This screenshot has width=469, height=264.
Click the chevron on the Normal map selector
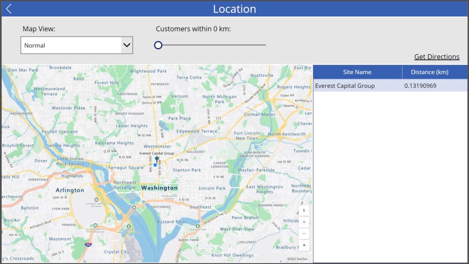click(x=126, y=45)
